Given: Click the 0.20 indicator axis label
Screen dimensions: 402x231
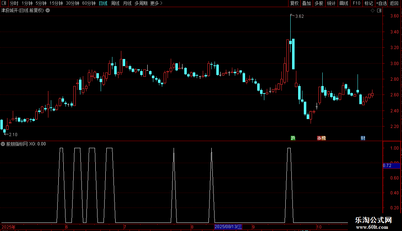Looking at the screenshot, I should coord(394,208).
